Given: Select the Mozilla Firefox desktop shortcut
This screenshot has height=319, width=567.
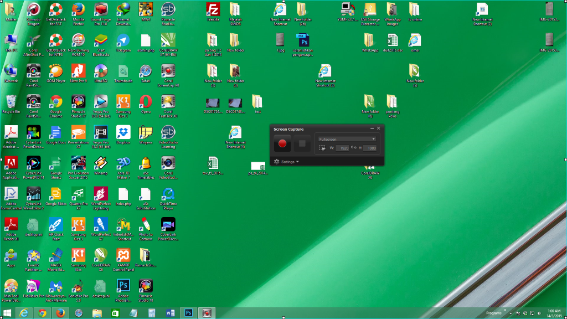Looking at the screenshot, I should pyautogui.click(x=78, y=14).
